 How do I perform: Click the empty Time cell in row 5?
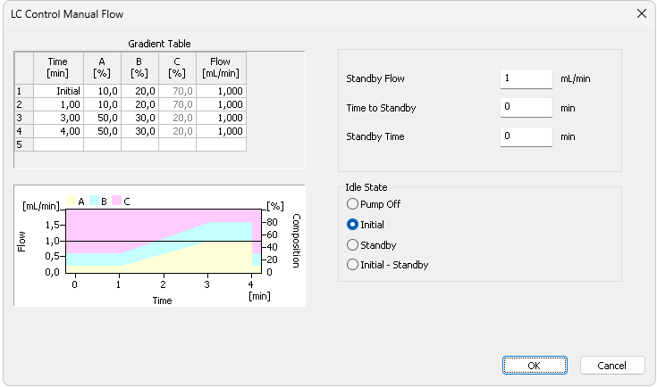pyautogui.click(x=59, y=144)
